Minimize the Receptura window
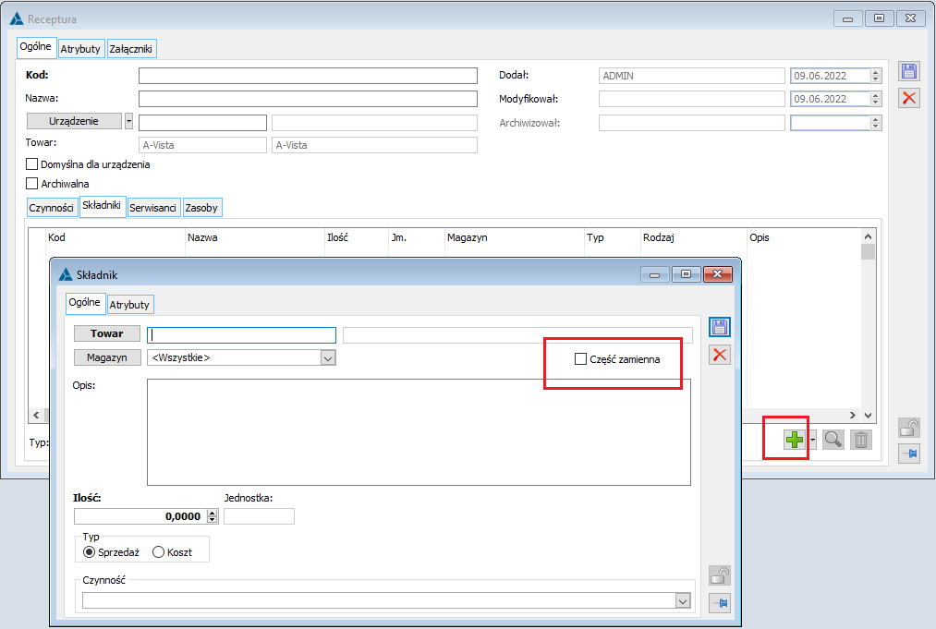The height and width of the screenshot is (629, 936). (x=847, y=18)
